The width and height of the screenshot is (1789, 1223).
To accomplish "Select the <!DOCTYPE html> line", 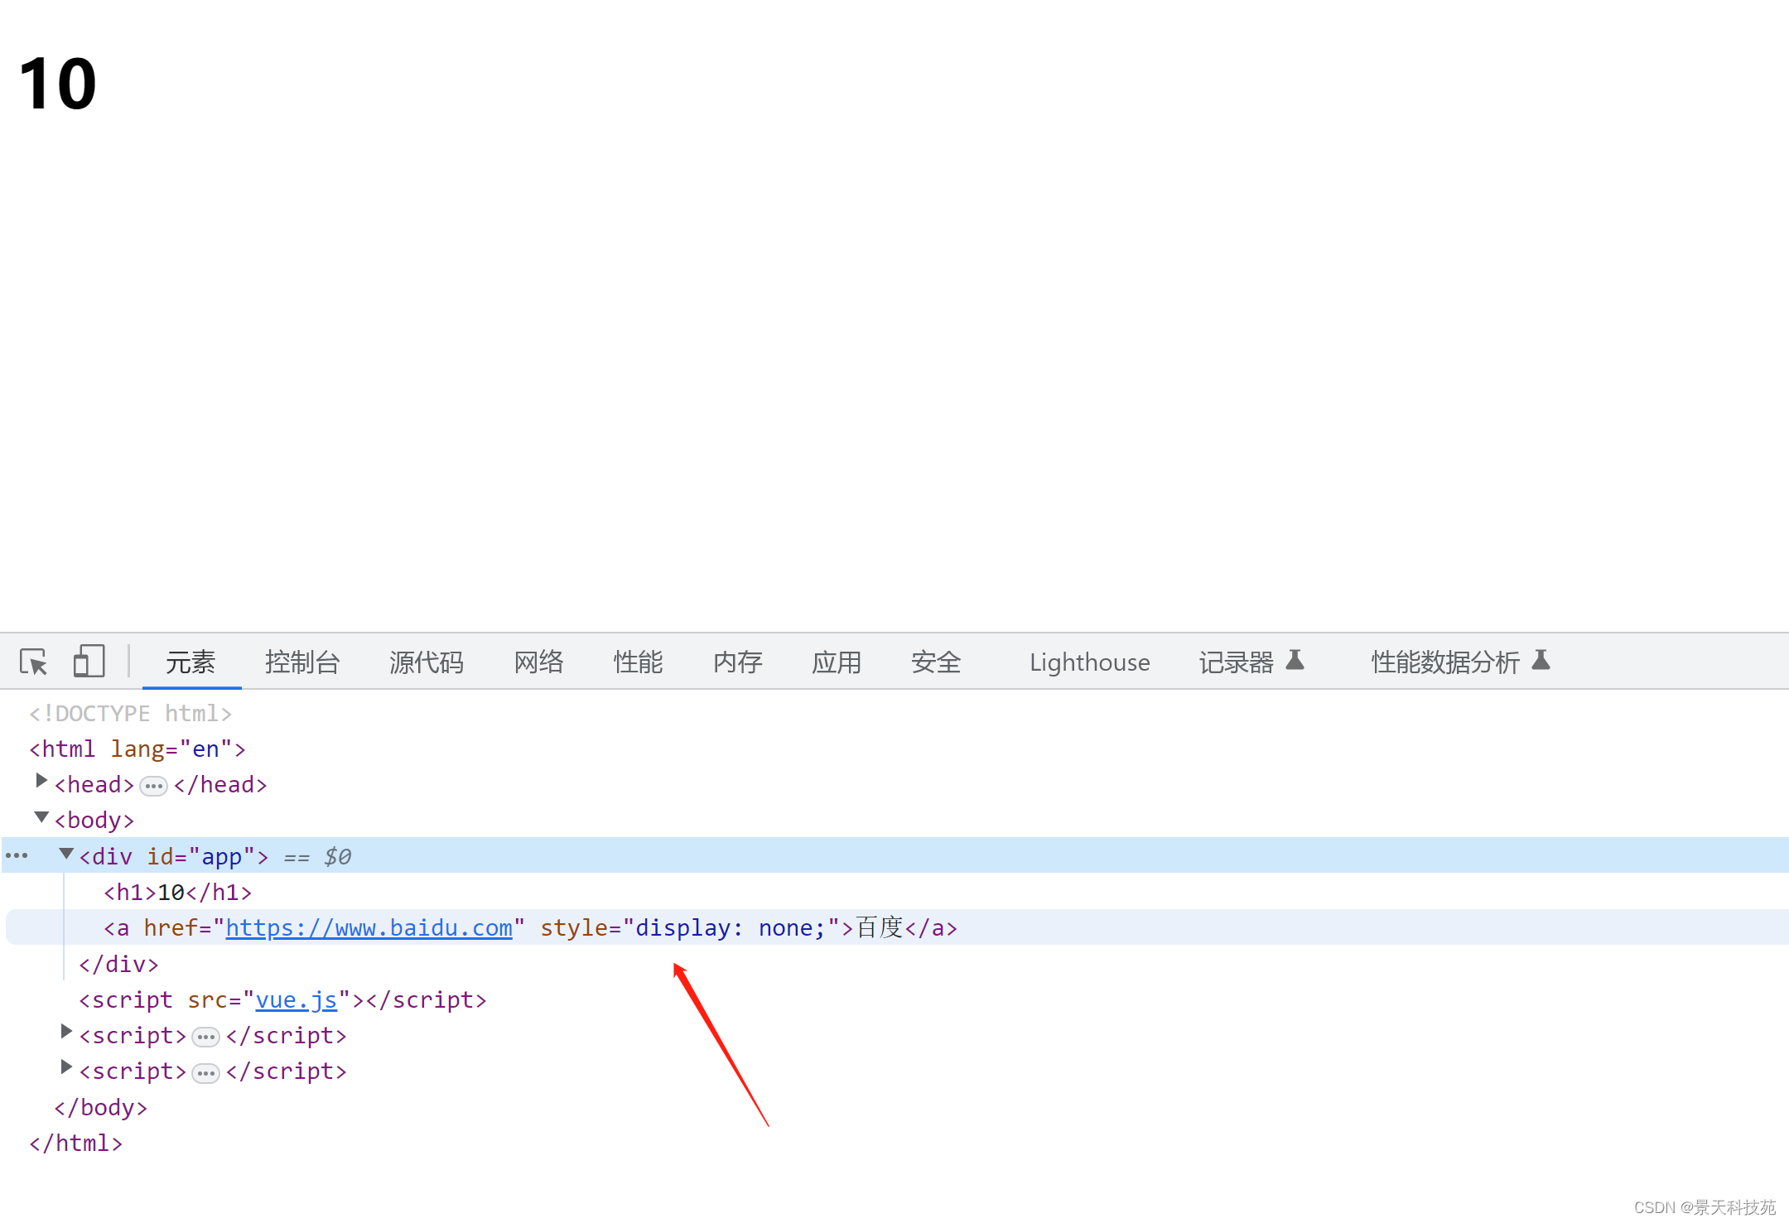I will (x=131, y=713).
